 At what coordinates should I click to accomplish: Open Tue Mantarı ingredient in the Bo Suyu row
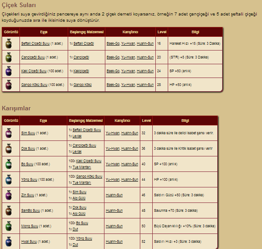coord(82,167)
